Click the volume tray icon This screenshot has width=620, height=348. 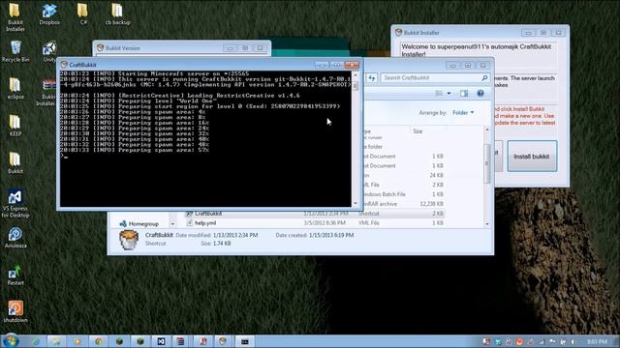(x=573, y=341)
